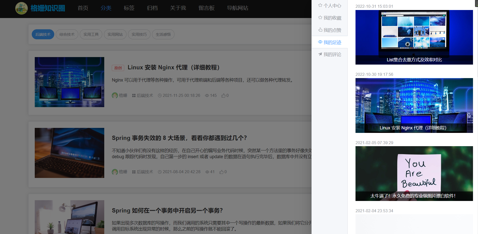The image size is (478, 234).
Task: Open the 关于我 navigation page
Action: 178,8
